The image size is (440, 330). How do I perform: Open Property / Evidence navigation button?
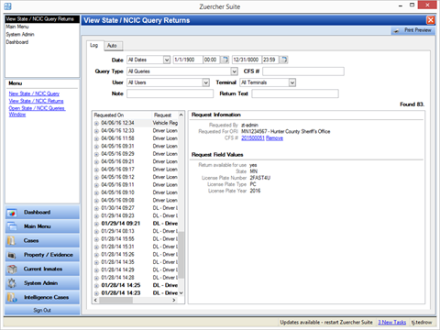point(42,255)
